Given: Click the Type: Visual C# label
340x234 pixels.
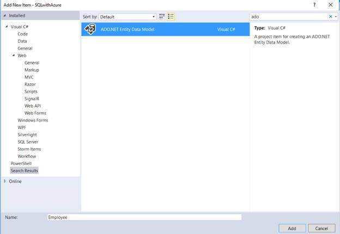Looking at the screenshot, I should coord(270,28).
